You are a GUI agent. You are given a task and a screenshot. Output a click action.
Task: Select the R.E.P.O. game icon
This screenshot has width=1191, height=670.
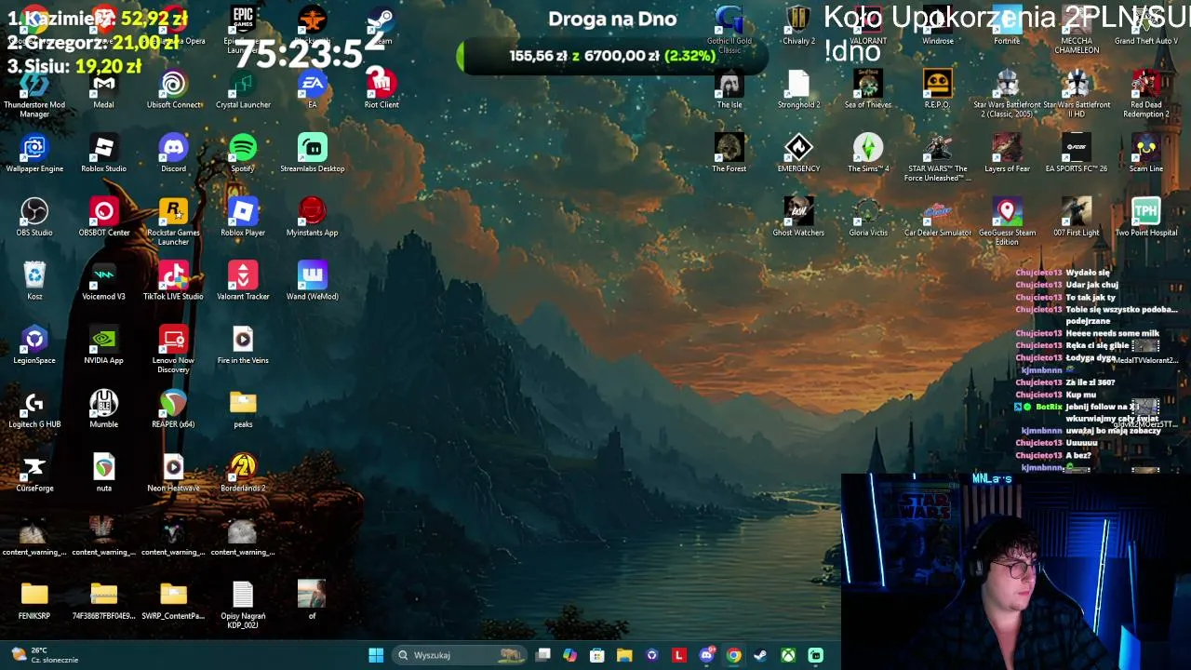(x=937, y=90)
